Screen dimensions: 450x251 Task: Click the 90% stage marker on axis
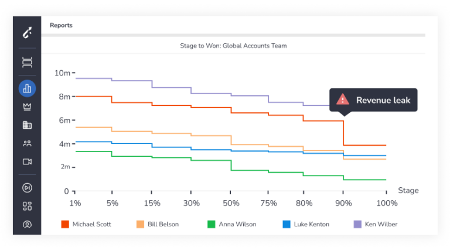coord(343,203)
